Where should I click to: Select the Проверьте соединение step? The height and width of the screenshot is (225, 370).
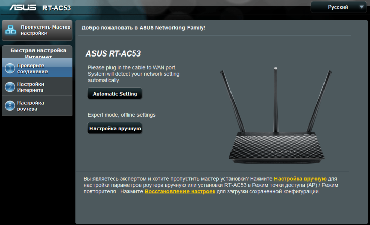coord(37,68)
